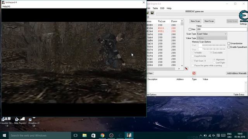Open the D3D menu in Cheat Engine

tap(162, 8)
